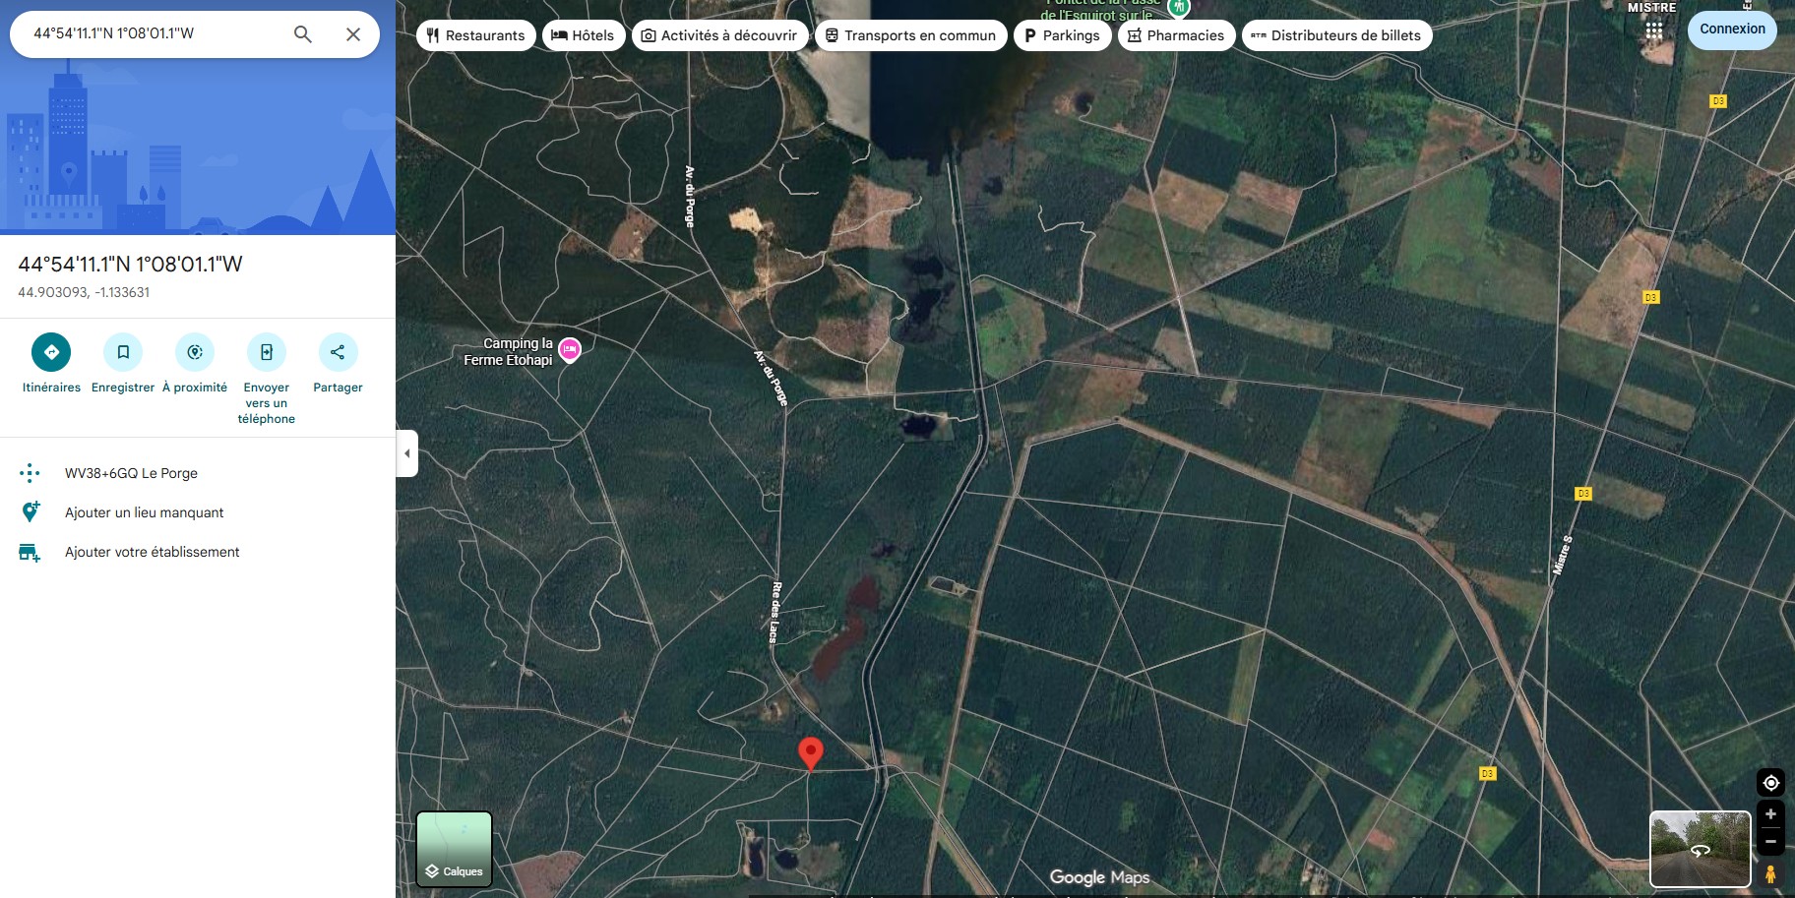Collapse the side panel arrow

point(407,453)
